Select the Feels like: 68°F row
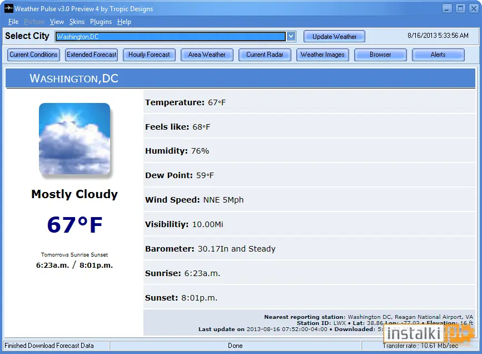The height and width of the screenshot is (354, 482). pos(309,126)
